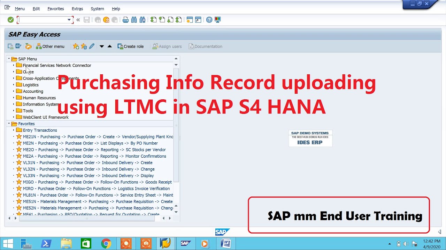Image resolution: width=446 pixels, height=250 pixels.
Task: Click the Back arrow icon
Action: 98,20
